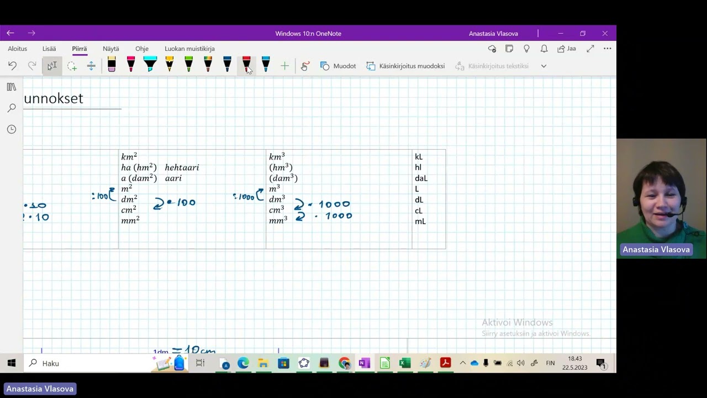This screenshot has width=707, height=398.
Task: Show hidden tray icons
Action: pyautogui.click(x=463, y=363)
